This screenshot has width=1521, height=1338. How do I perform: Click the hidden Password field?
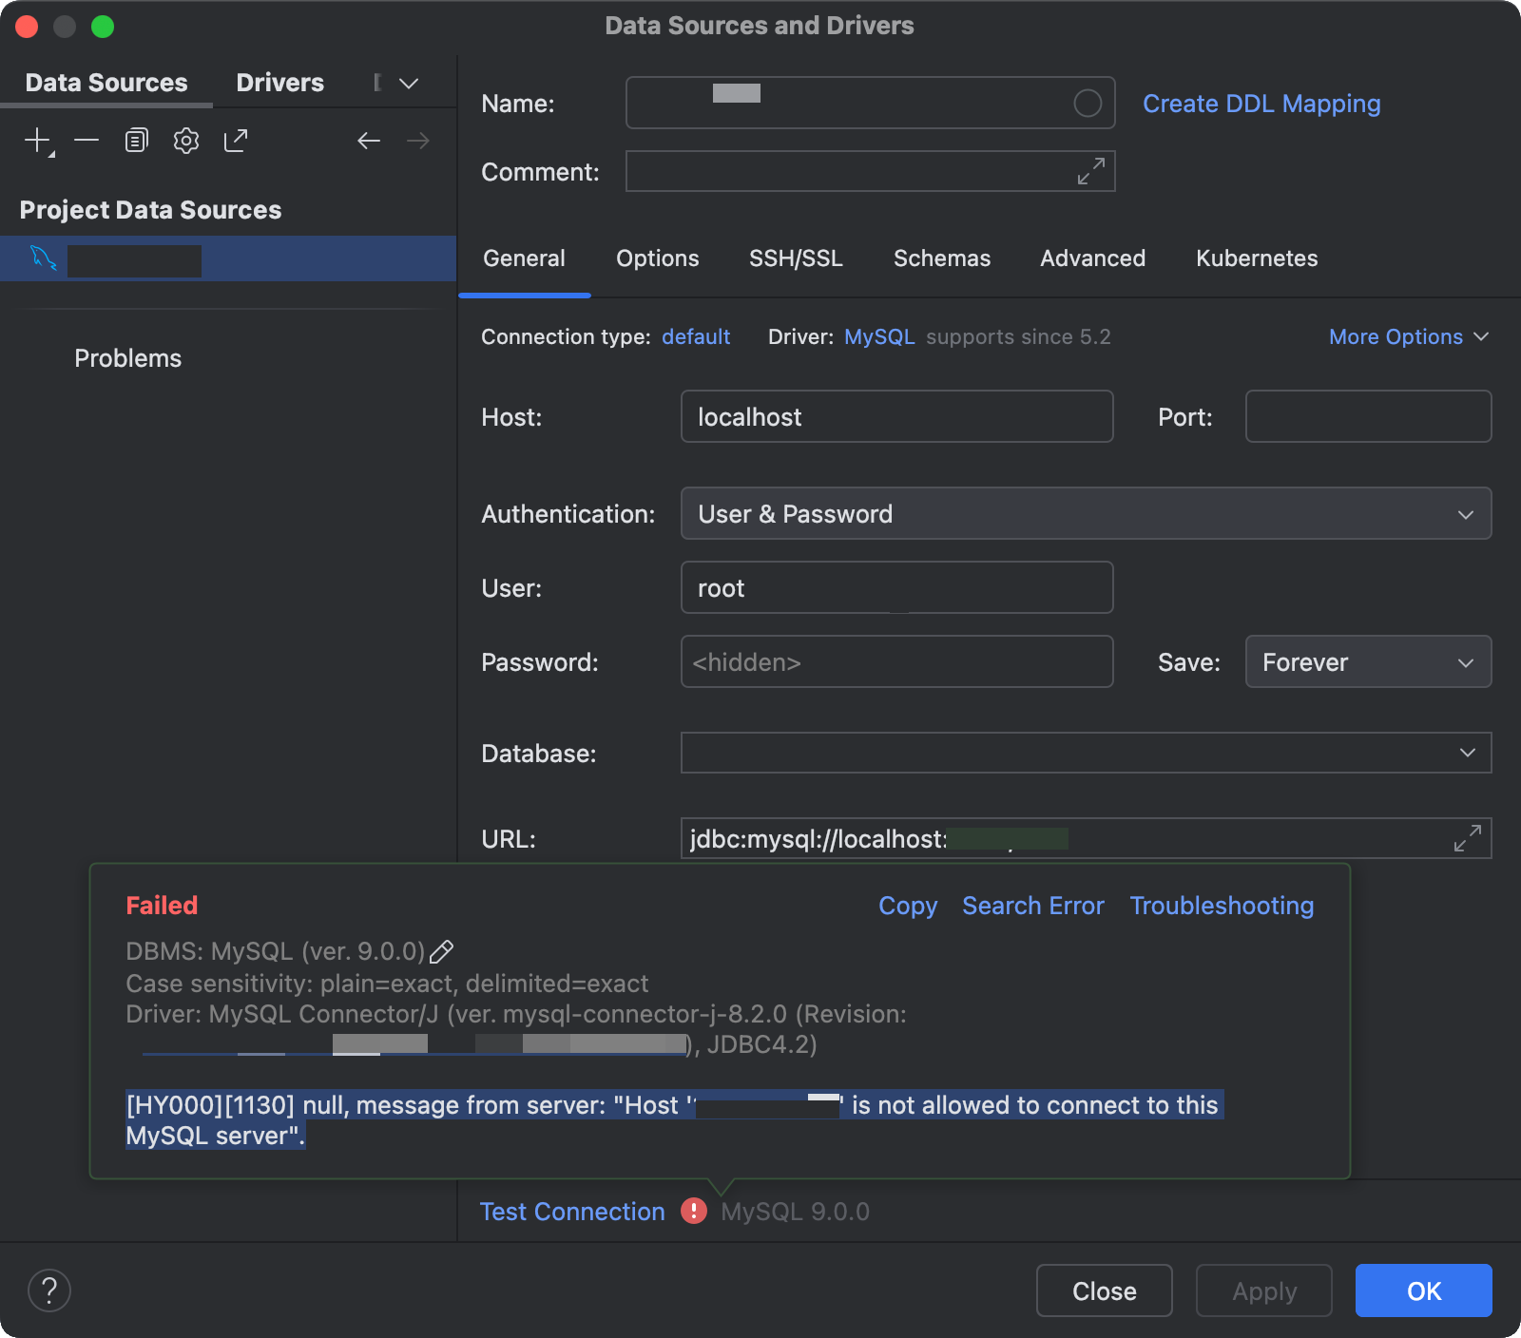click(896, 661)
